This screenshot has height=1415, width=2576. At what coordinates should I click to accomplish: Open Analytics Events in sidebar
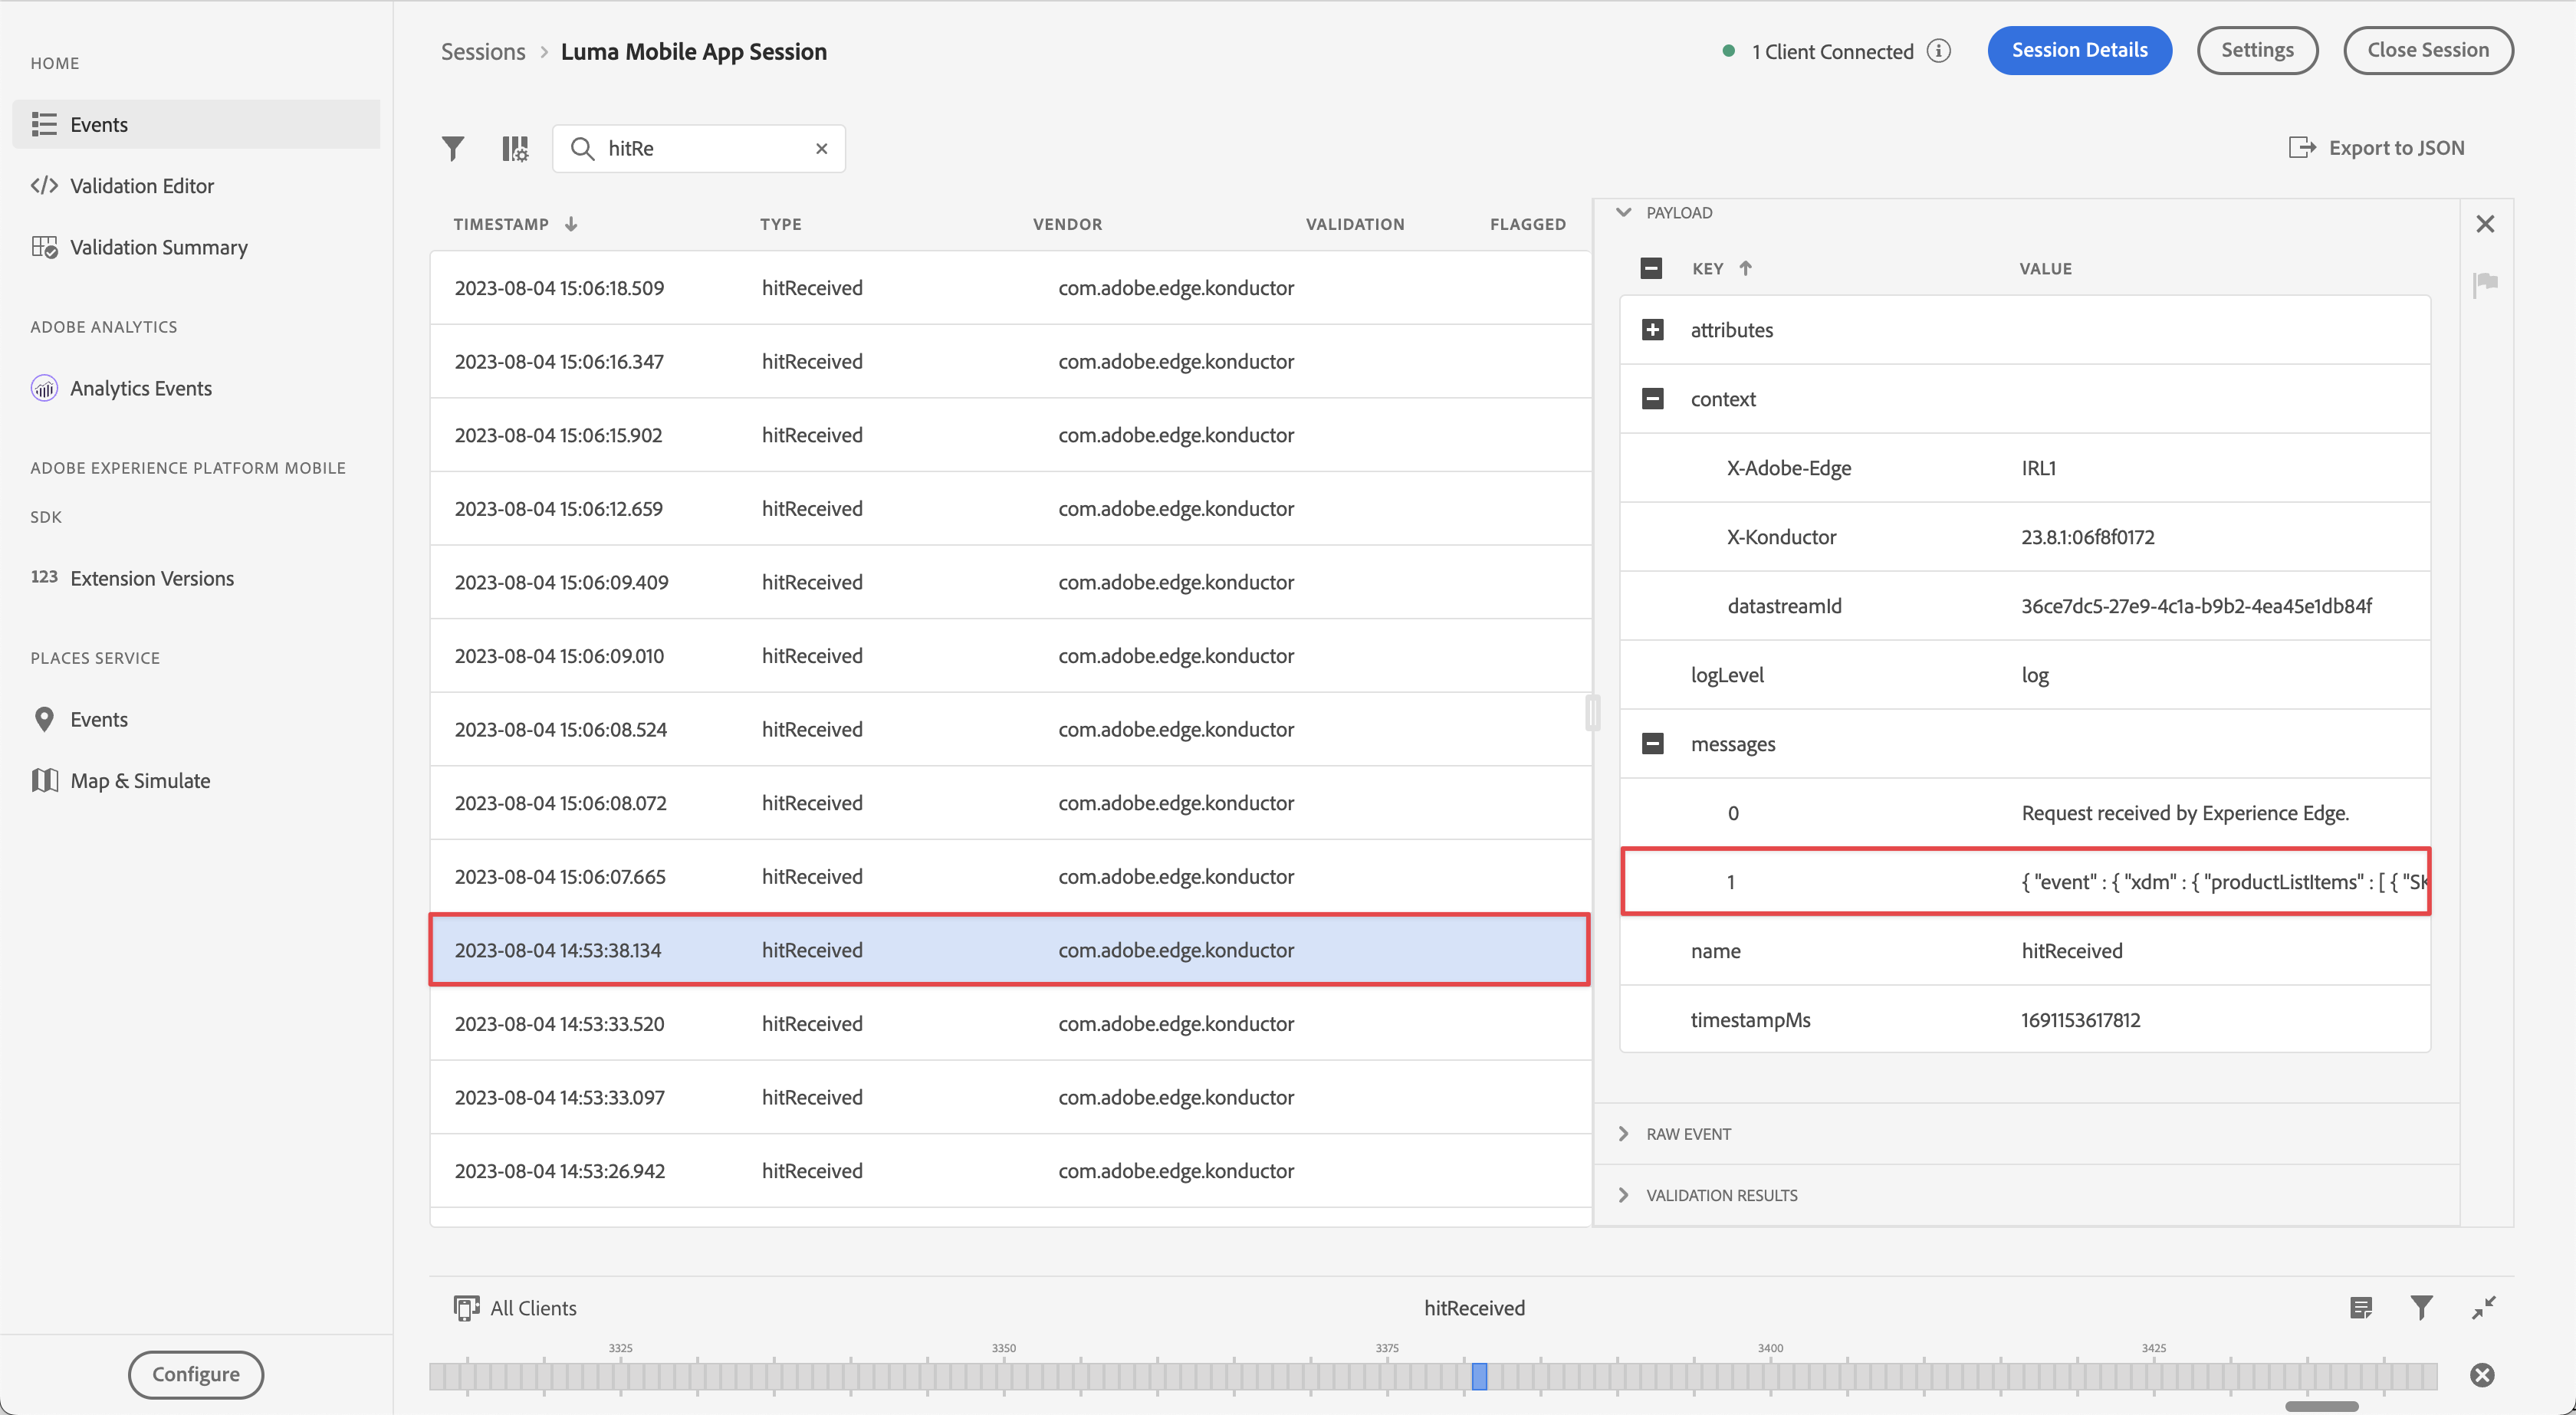click(x=140, y=388)
